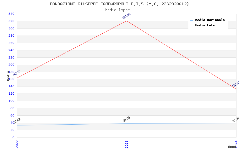This screenshot has width=239, height=154.
Task: Click the 37.36 data label on the blue line
Action: pos(236,119)
